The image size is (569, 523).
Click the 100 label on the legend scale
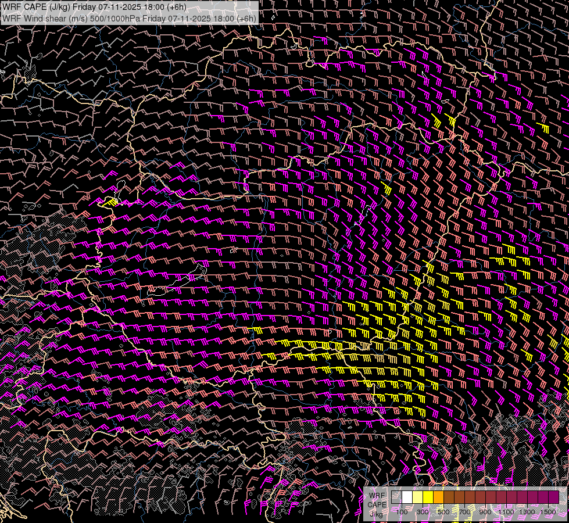[402, 512]
